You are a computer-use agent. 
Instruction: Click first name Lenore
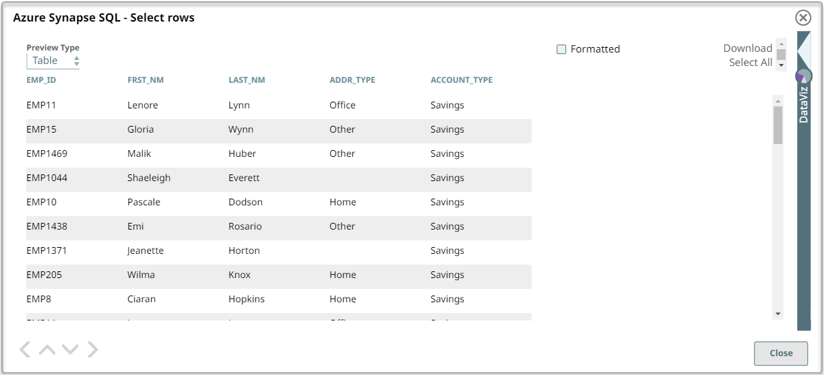[143, 105]
